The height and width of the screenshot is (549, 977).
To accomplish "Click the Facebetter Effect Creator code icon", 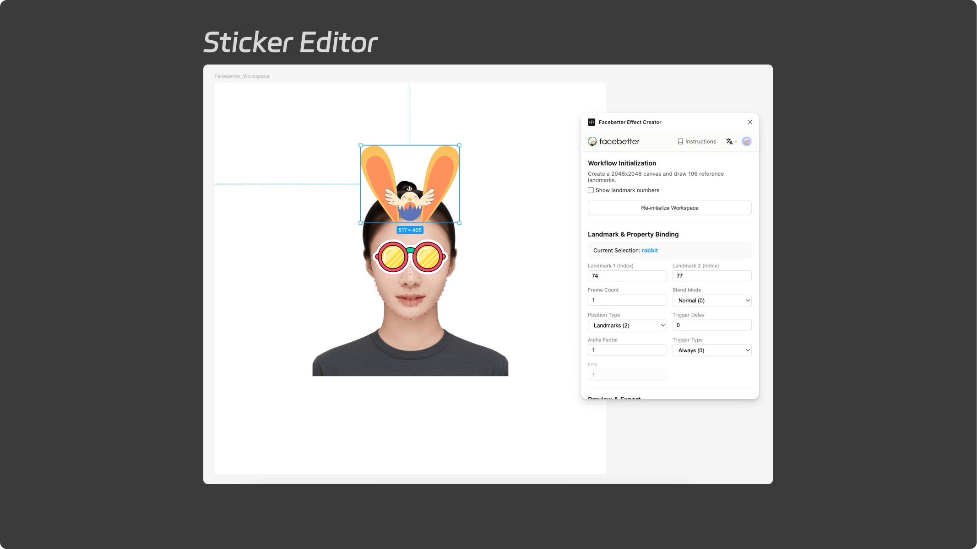I will (592, 122).
